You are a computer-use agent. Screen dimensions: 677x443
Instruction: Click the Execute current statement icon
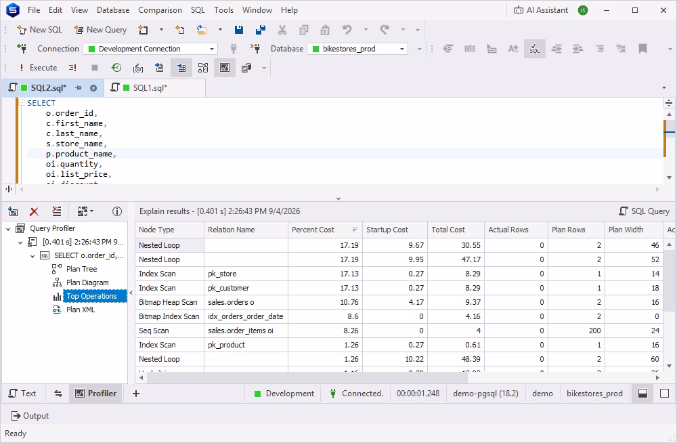tap(72, 68)
